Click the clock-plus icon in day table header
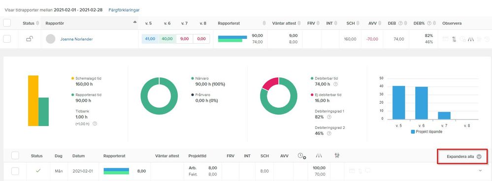The width and height of the screenshot is (492, 181). coord(302,155)
